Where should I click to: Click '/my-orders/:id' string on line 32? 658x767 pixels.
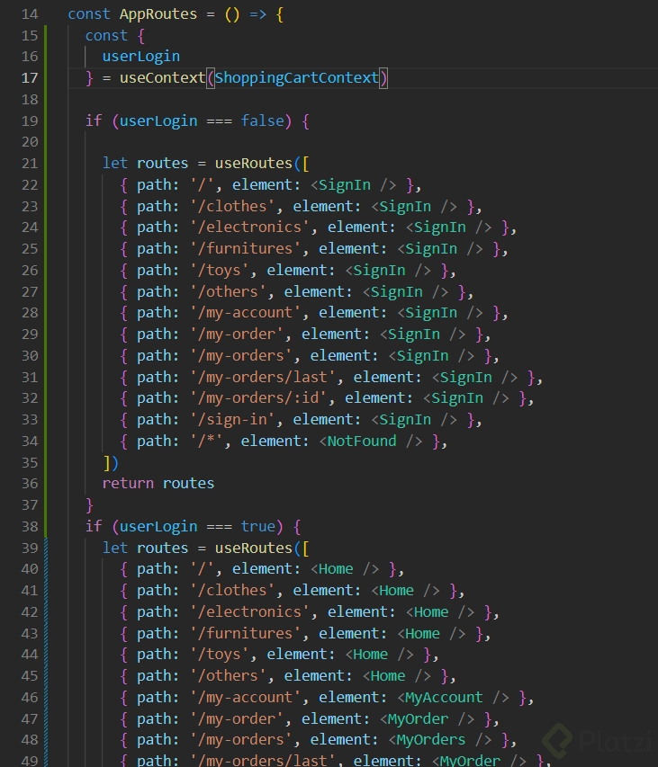pyautogui.click(x=258, y=398)
